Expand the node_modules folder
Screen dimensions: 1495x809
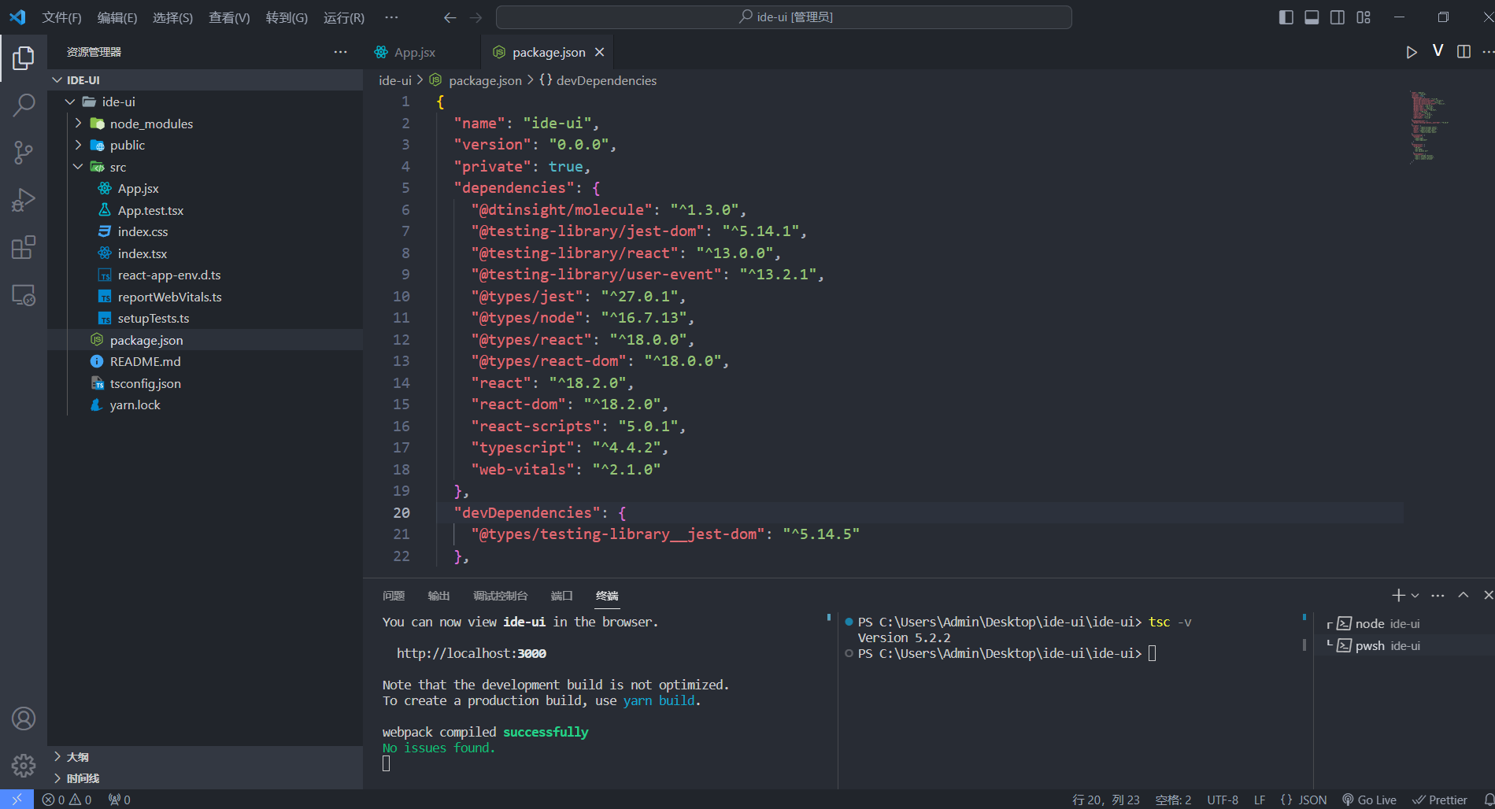click(78, 124)
